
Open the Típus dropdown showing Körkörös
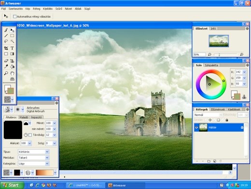pyautogui.click(x=33, y=151)
